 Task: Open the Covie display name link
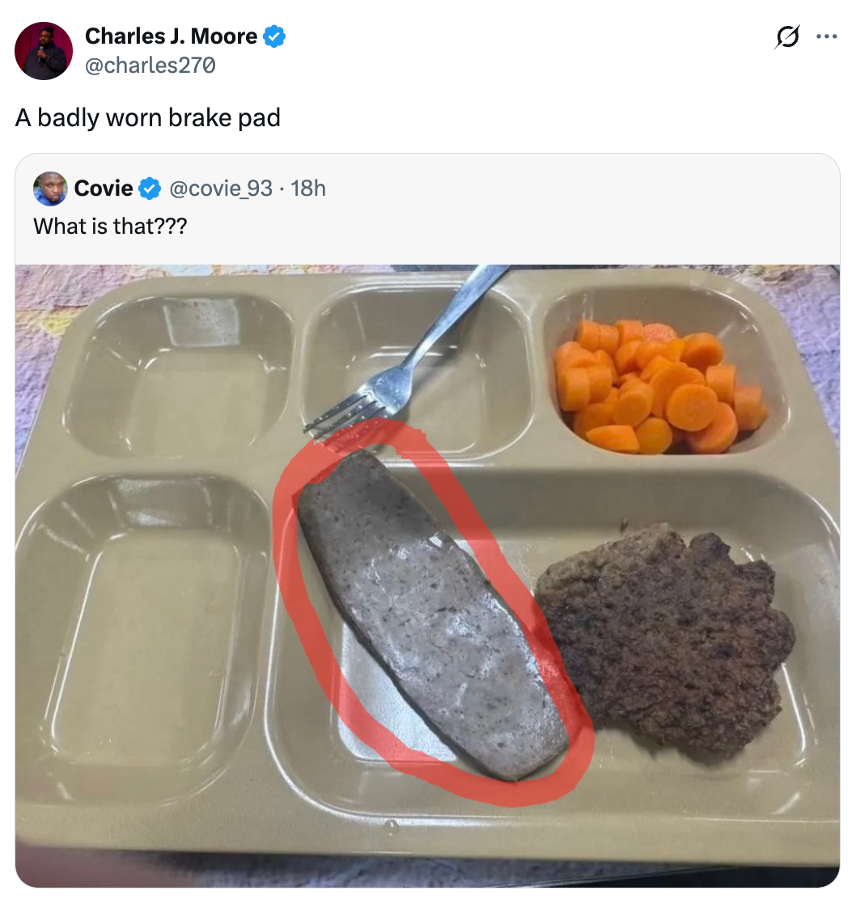[x=104, y=189]
